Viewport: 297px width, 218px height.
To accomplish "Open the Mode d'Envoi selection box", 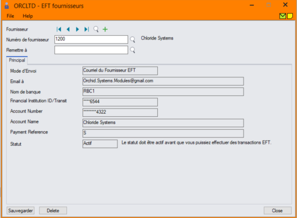I will (x=120, y=71).
